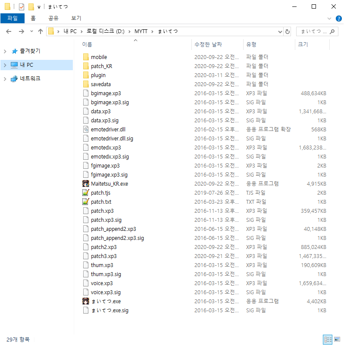This screenshot has width=344, height=345.
Task: Click the emotedriver.dll gear file icon
Action: click(x=86, y=129)
